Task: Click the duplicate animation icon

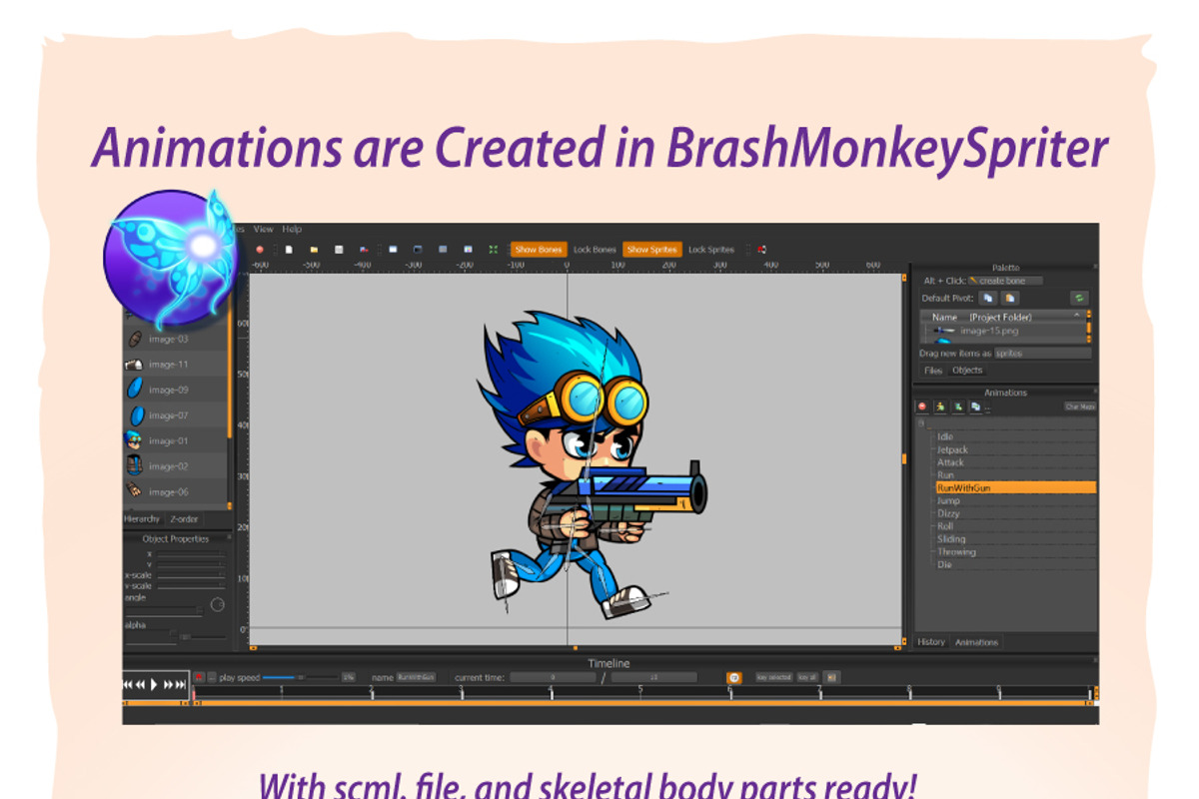Action: click(x=975, y=406)
